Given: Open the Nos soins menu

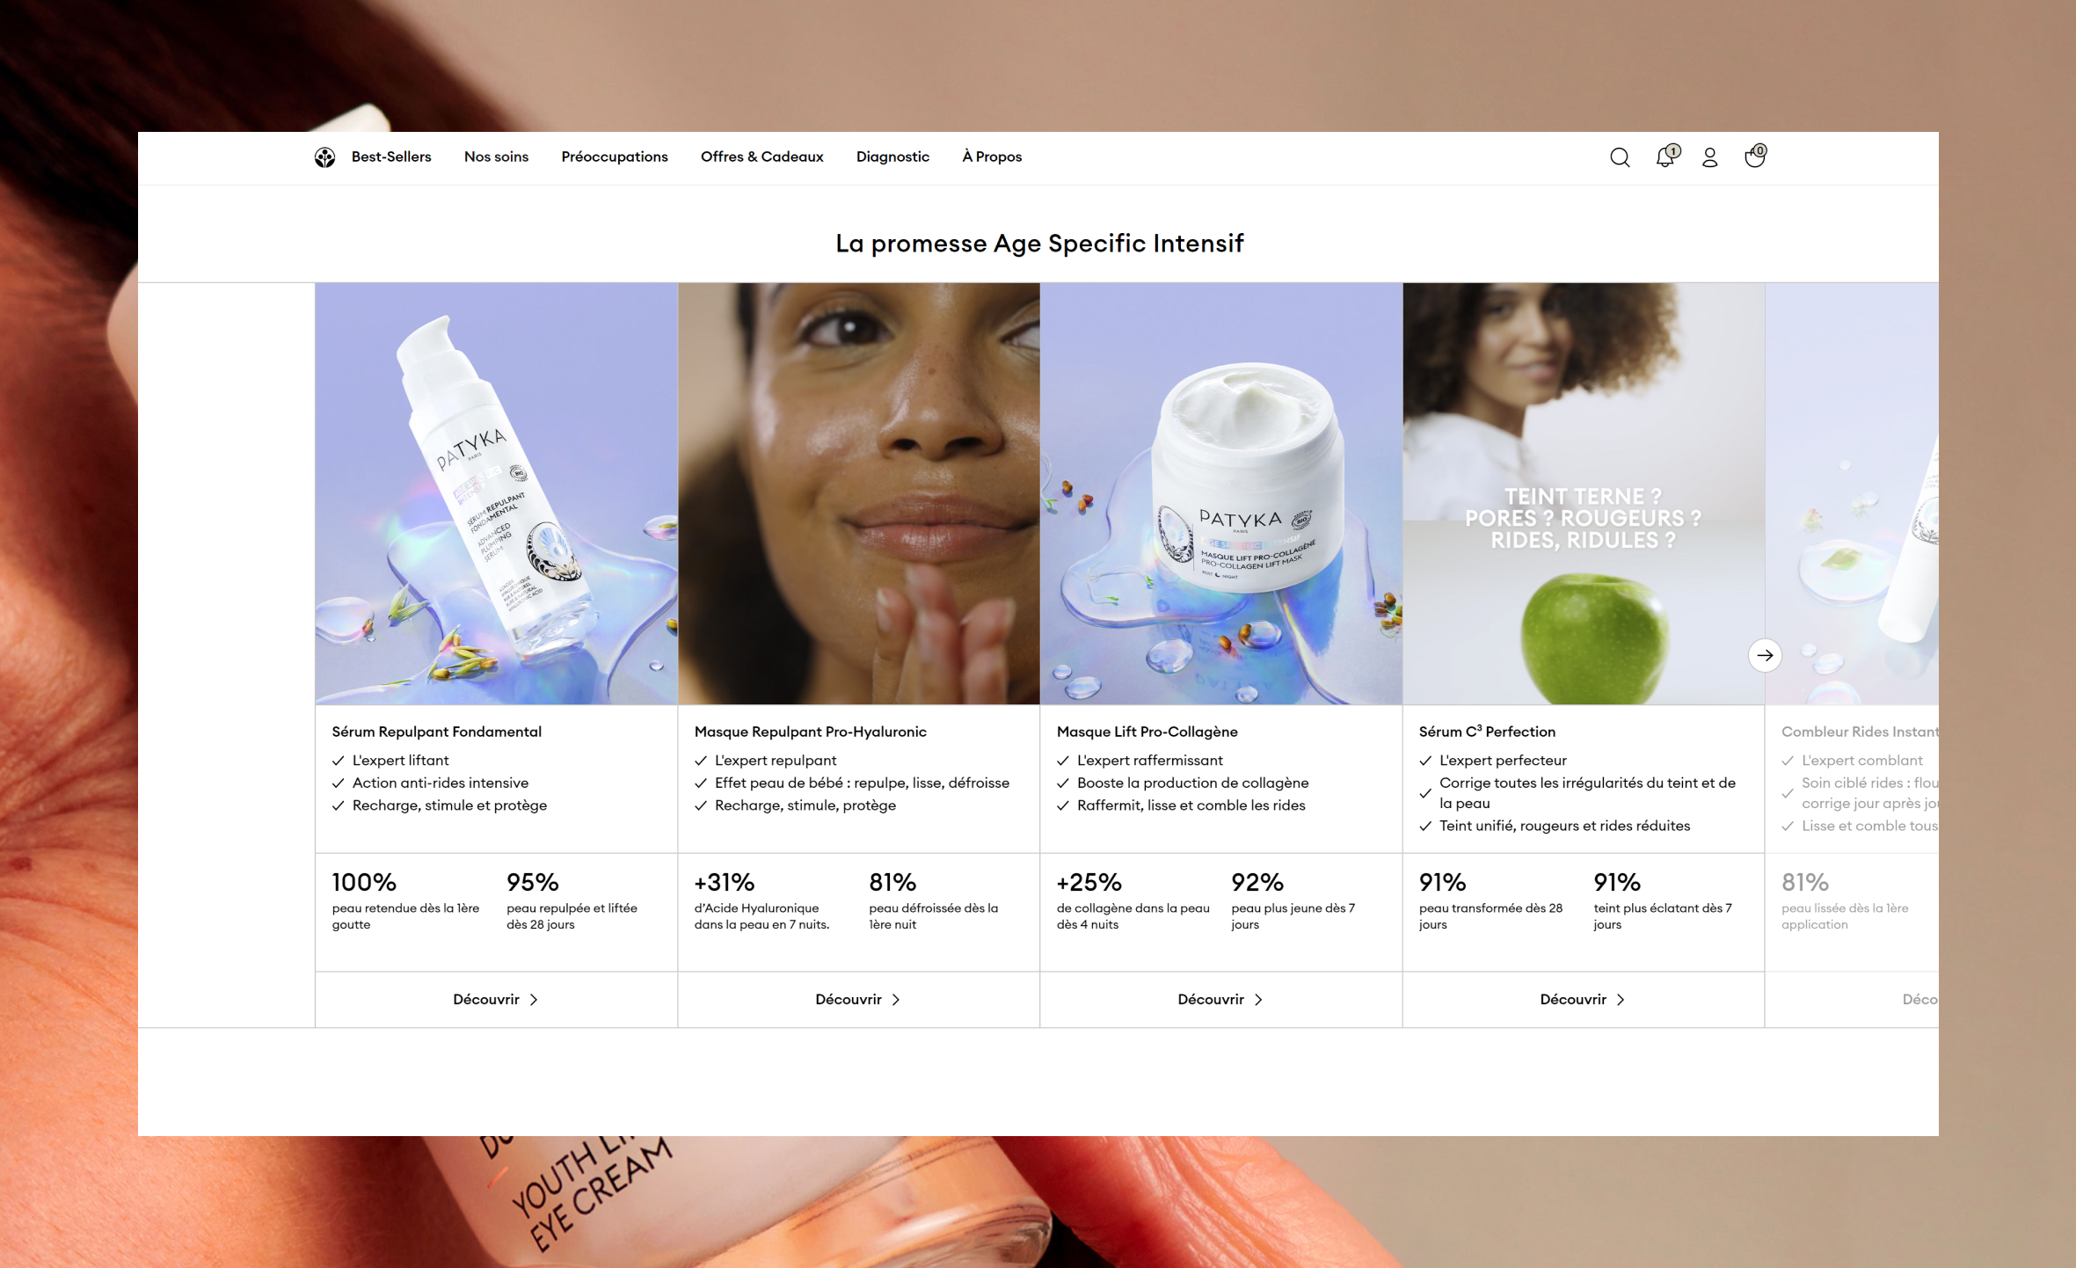Looking at the screenshot, I should pyautogui.click(x=496, y=157).
